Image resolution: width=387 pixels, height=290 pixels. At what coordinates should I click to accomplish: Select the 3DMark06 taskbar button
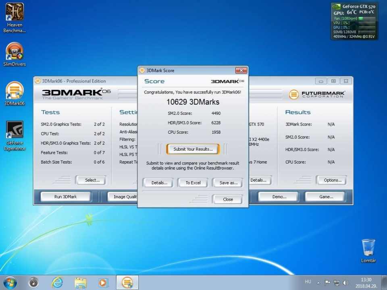[x=127, y=283]
